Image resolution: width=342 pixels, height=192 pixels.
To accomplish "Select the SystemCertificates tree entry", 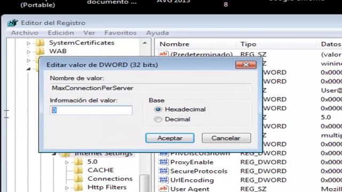I will tap(82, 43).
